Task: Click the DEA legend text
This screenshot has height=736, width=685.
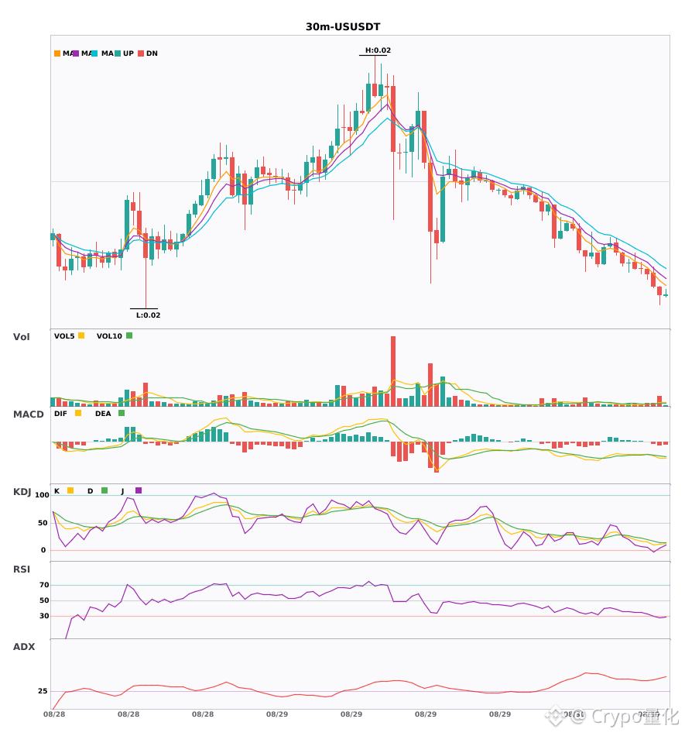Action: point(103,414)
